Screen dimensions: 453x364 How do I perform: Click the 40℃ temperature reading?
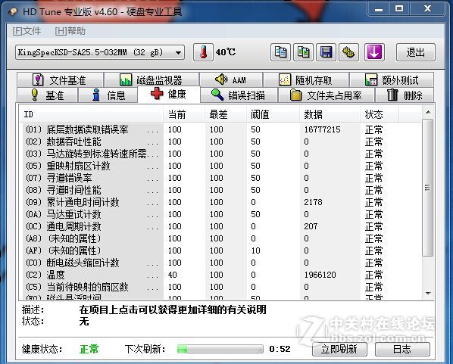(x=226, y=52)
